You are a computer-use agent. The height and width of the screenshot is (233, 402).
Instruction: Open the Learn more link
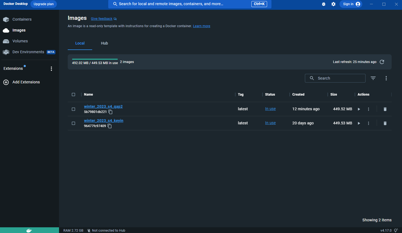point(201,26)
